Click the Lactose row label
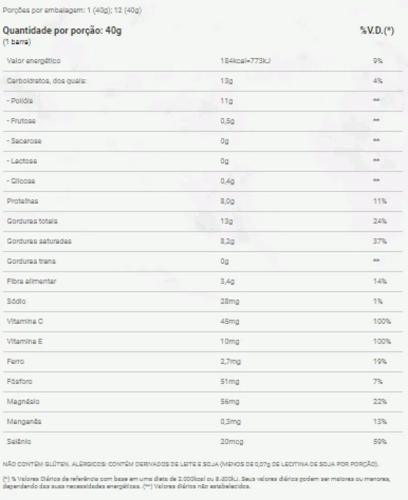The image size is (408, 500). [22, 161]
